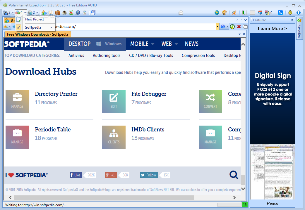Click the globe with wrench toolbar icon
The width and height of the screenshot is (305, 210).
(x=78, y=13)
